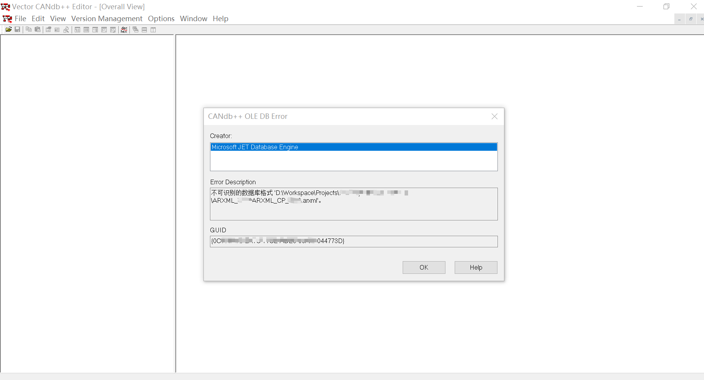Image resolution: width=704 pixels, height=380 pixels.
Task: Open the File menu
Action: tap(20, 18)
